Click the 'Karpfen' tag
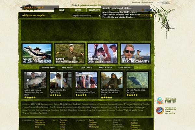Image resolution: width=195 pixels, height=130 pixels. [95, 107]
